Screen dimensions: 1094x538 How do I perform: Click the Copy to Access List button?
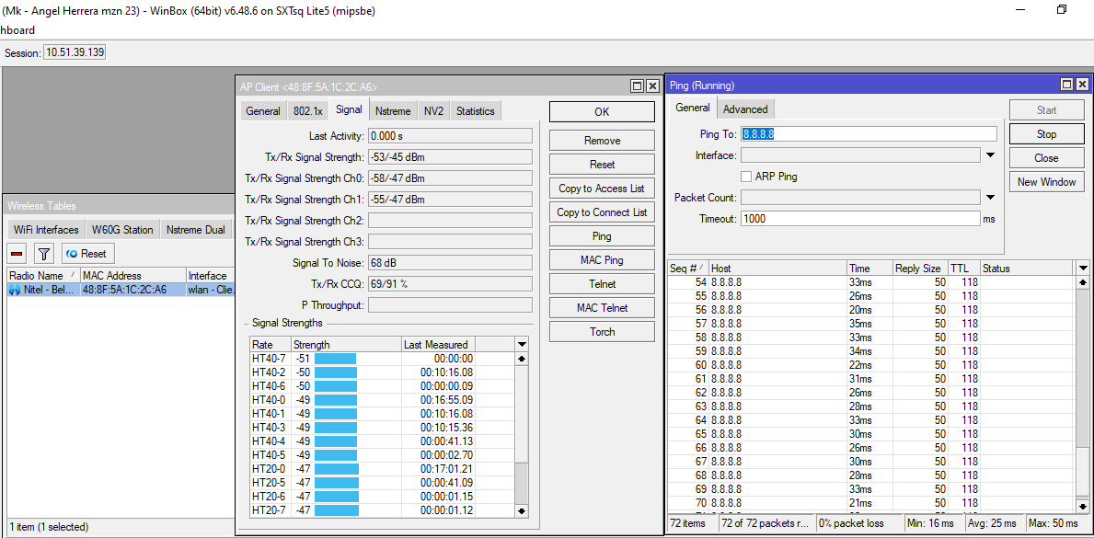coord(602,189)
